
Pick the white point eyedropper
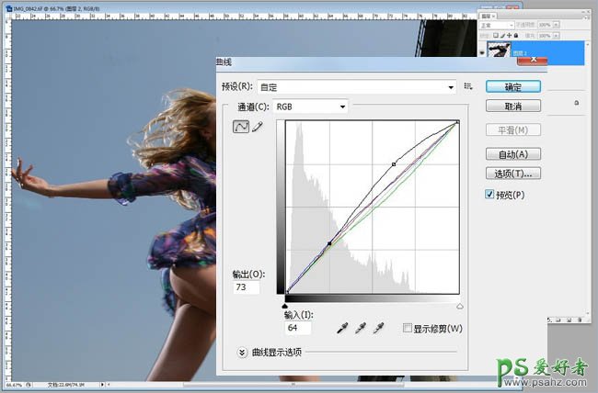click(x=377, y=328)
